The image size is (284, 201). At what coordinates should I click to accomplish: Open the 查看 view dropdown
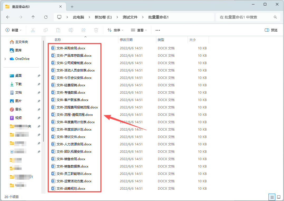[139, 30]
